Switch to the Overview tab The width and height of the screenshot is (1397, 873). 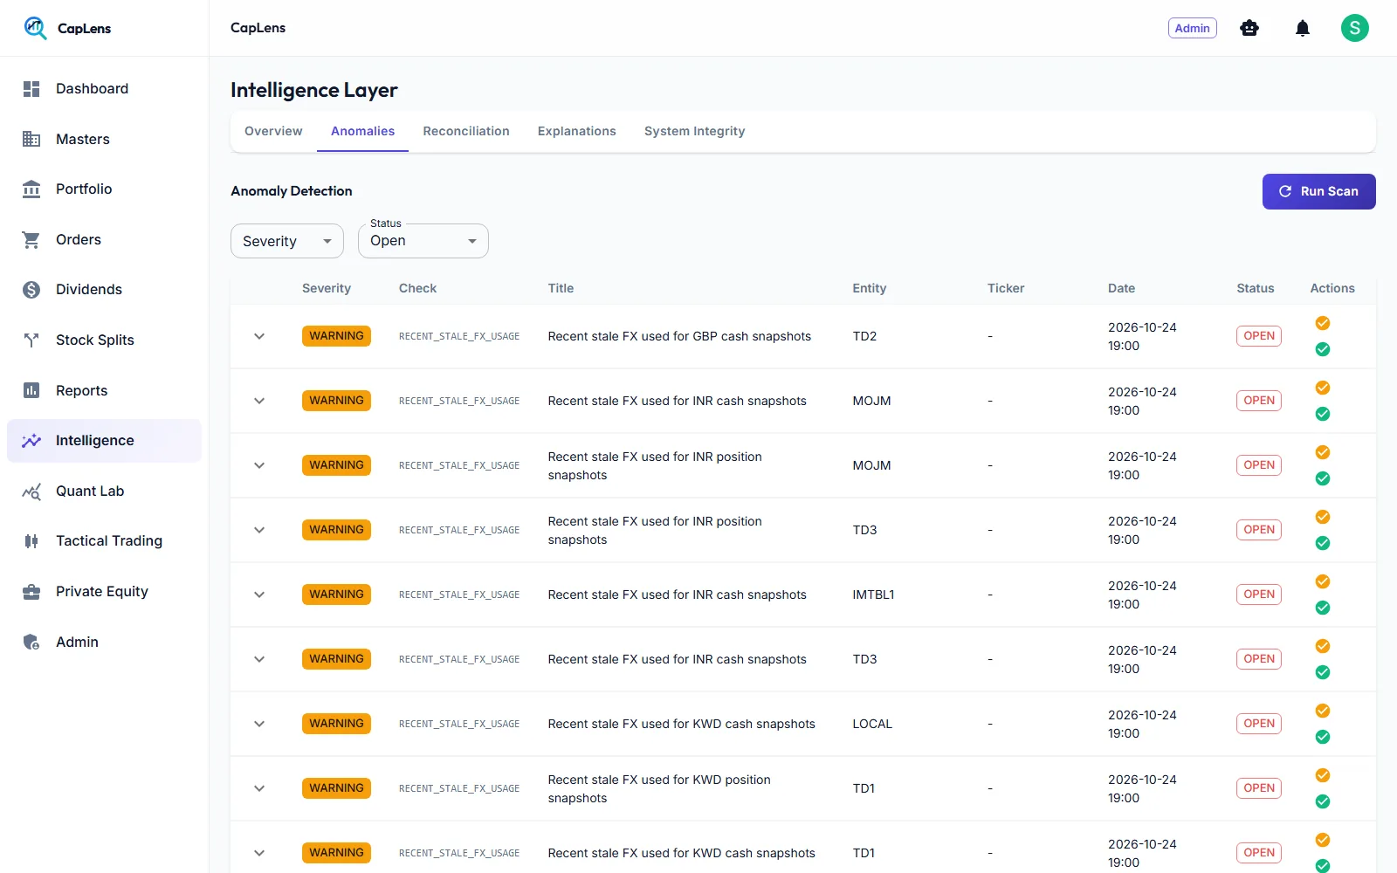point(273,131)
